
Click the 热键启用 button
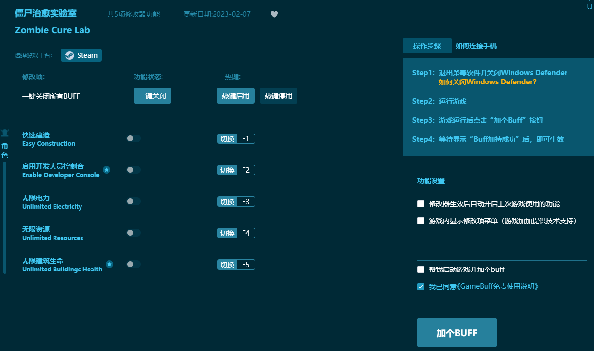point(236,96)
